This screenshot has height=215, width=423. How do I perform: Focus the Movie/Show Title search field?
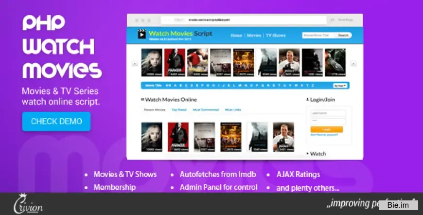[x=319, y=36]
